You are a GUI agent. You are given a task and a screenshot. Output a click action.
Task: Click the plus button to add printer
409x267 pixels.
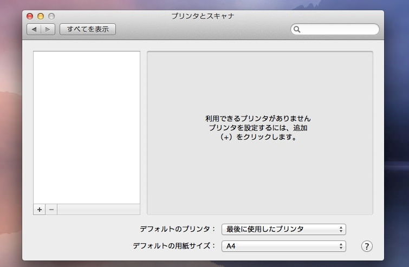click(x=40, y=210)
